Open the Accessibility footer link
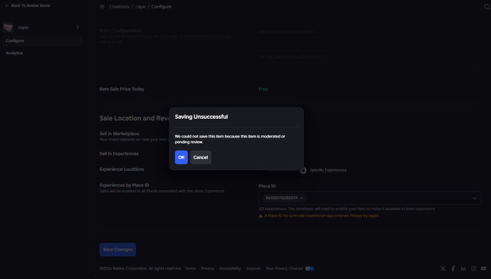The image size is (491, 279). (x=230, y=268)
